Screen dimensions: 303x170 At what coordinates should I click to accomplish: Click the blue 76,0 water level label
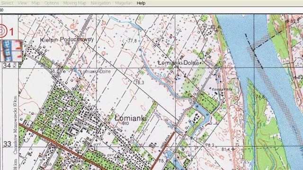click(161, 75)
